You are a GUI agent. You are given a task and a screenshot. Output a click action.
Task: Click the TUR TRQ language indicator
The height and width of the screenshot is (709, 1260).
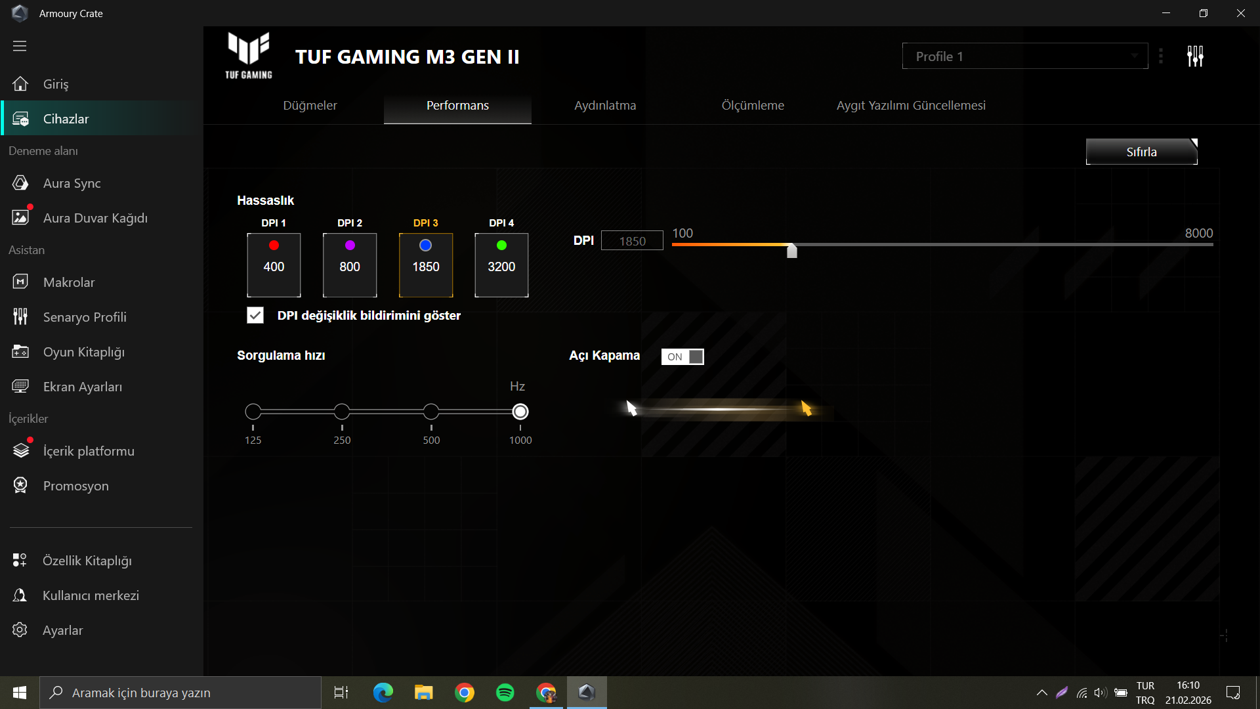pos(1145,693)
